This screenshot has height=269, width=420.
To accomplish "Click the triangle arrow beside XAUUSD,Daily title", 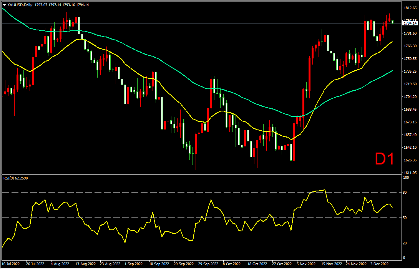I will pos(4,5).
